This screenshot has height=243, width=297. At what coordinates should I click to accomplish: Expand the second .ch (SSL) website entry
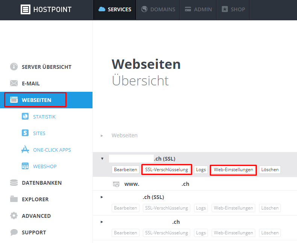tap(102, 197)
